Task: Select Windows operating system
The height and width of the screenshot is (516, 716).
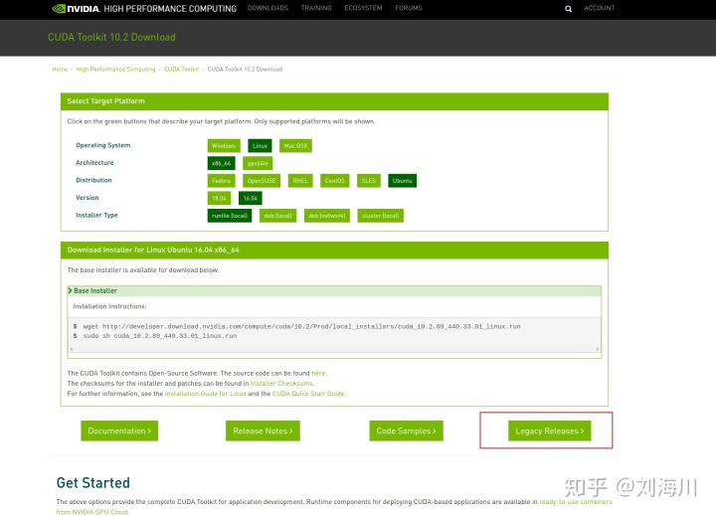Action: click(x=224, y=146)
